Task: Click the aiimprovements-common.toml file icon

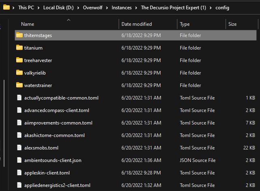Action: click(x=19, y=123)
